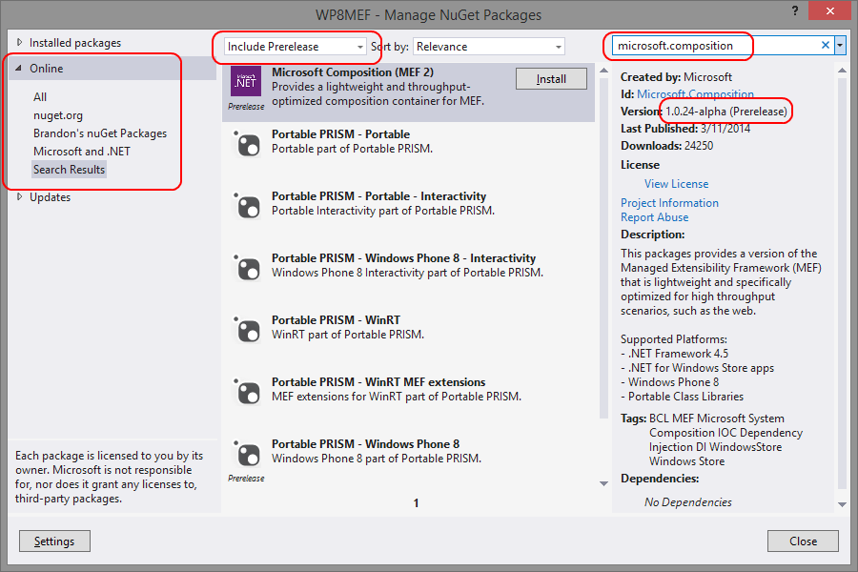
Task: Click the version text 1.0.24-alpha (Prerelease)
Action: (x=726, y=112)
